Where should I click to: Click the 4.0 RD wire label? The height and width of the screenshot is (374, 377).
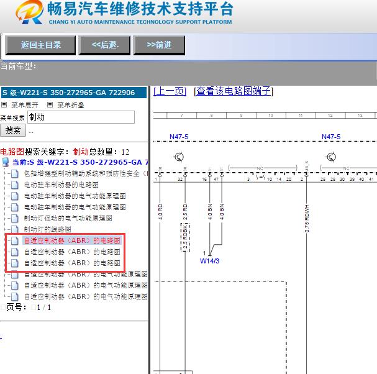click(160, 212)
